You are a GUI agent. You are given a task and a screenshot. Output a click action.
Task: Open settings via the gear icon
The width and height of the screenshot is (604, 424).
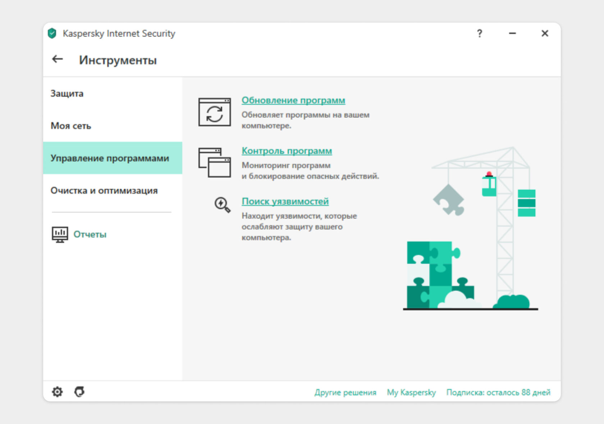57,392
